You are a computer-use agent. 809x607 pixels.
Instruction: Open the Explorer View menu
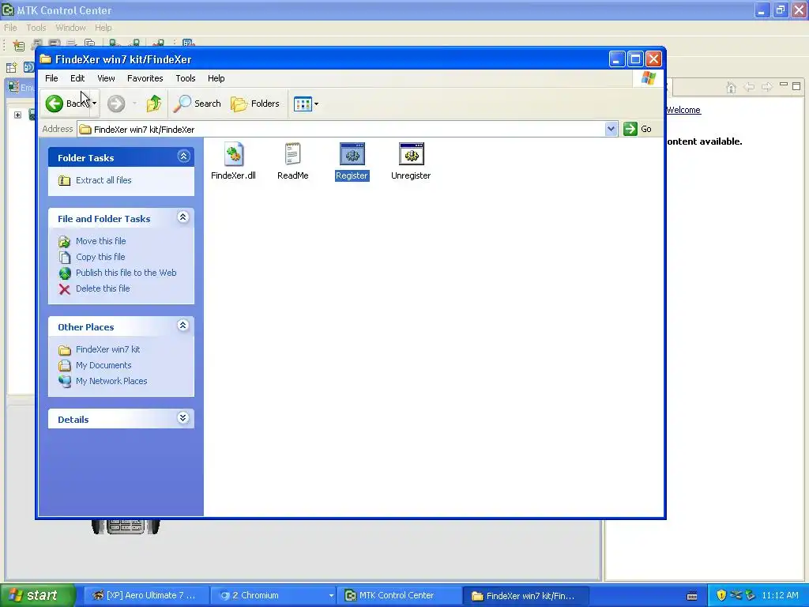106,78
